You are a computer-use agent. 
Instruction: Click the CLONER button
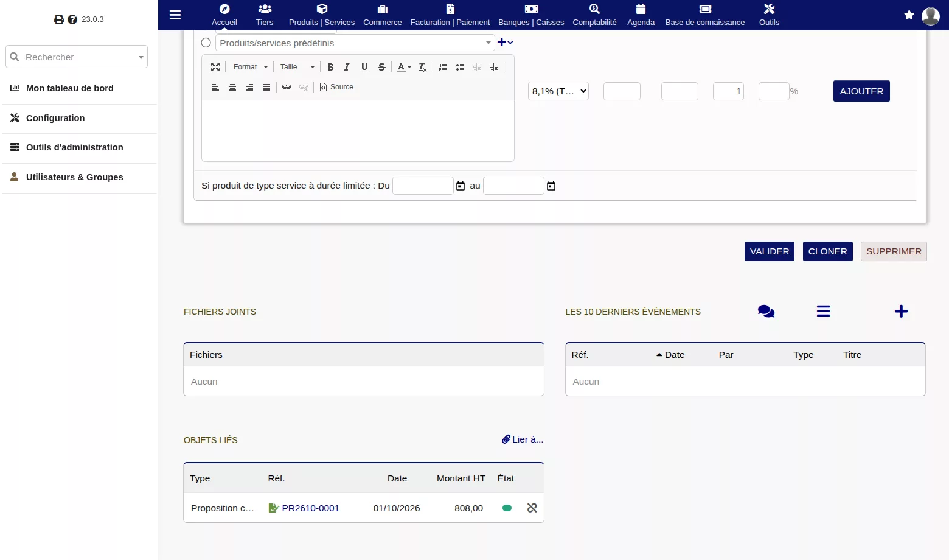827,251
